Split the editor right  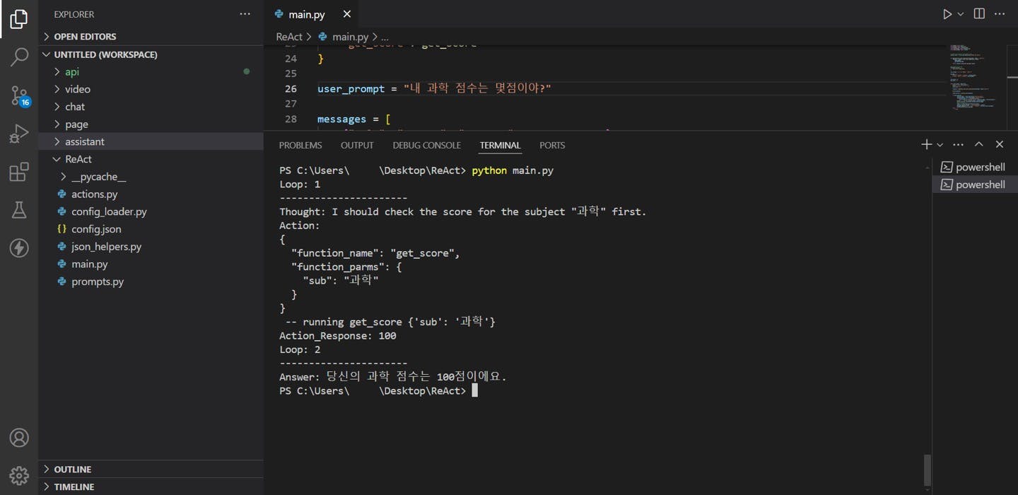979,14
